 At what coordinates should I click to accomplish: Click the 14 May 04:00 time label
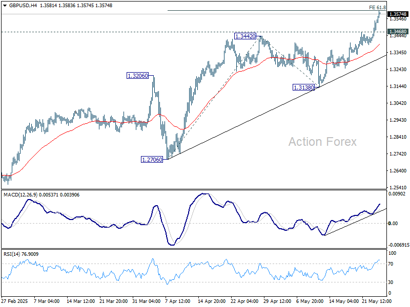click(343, 301)
